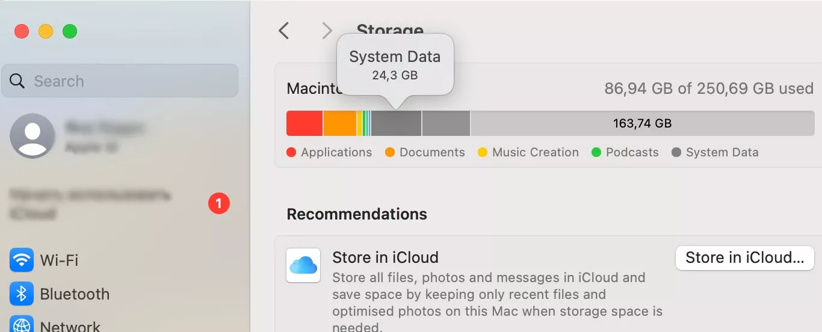Click the user avatar picture
Screen dimensions: 822x332
click(x=32, y=136)
